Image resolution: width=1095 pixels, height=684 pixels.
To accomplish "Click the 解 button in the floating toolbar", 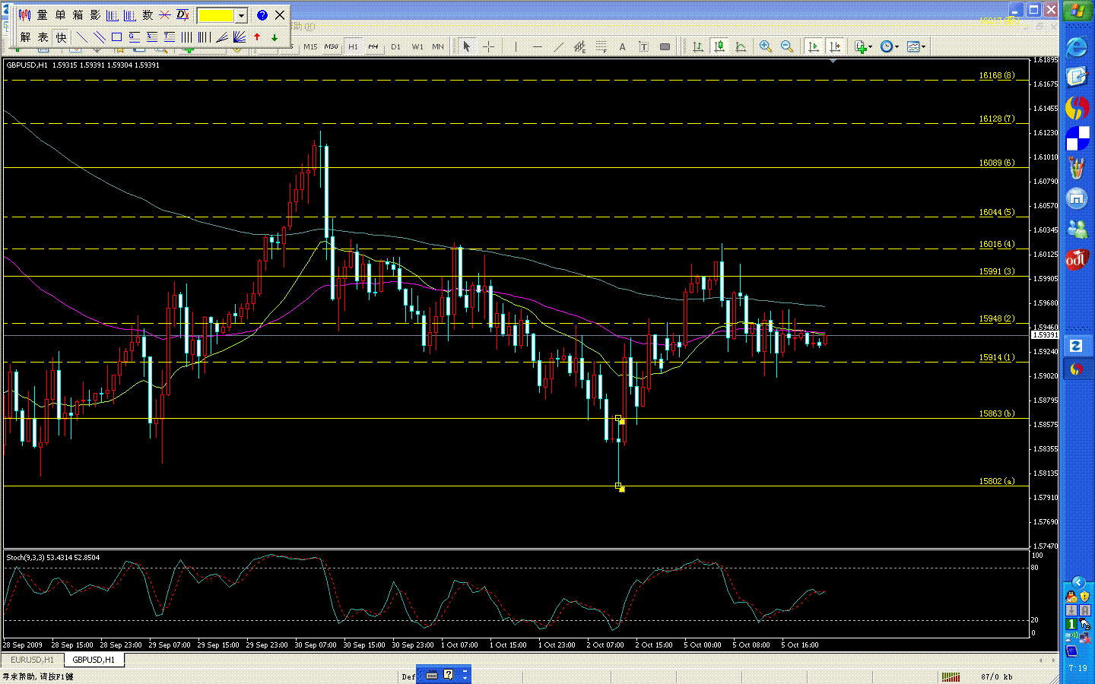I will point(26,36).
